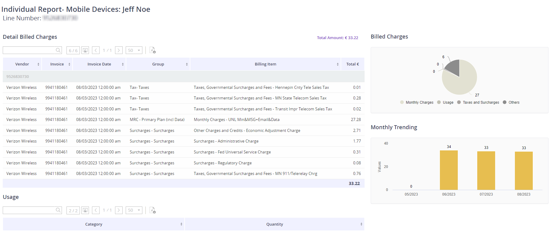Viewport: 551px width, 235px height.
Task: Click the Total € column header
Action: pyautogui.click(x=353, y=64)
